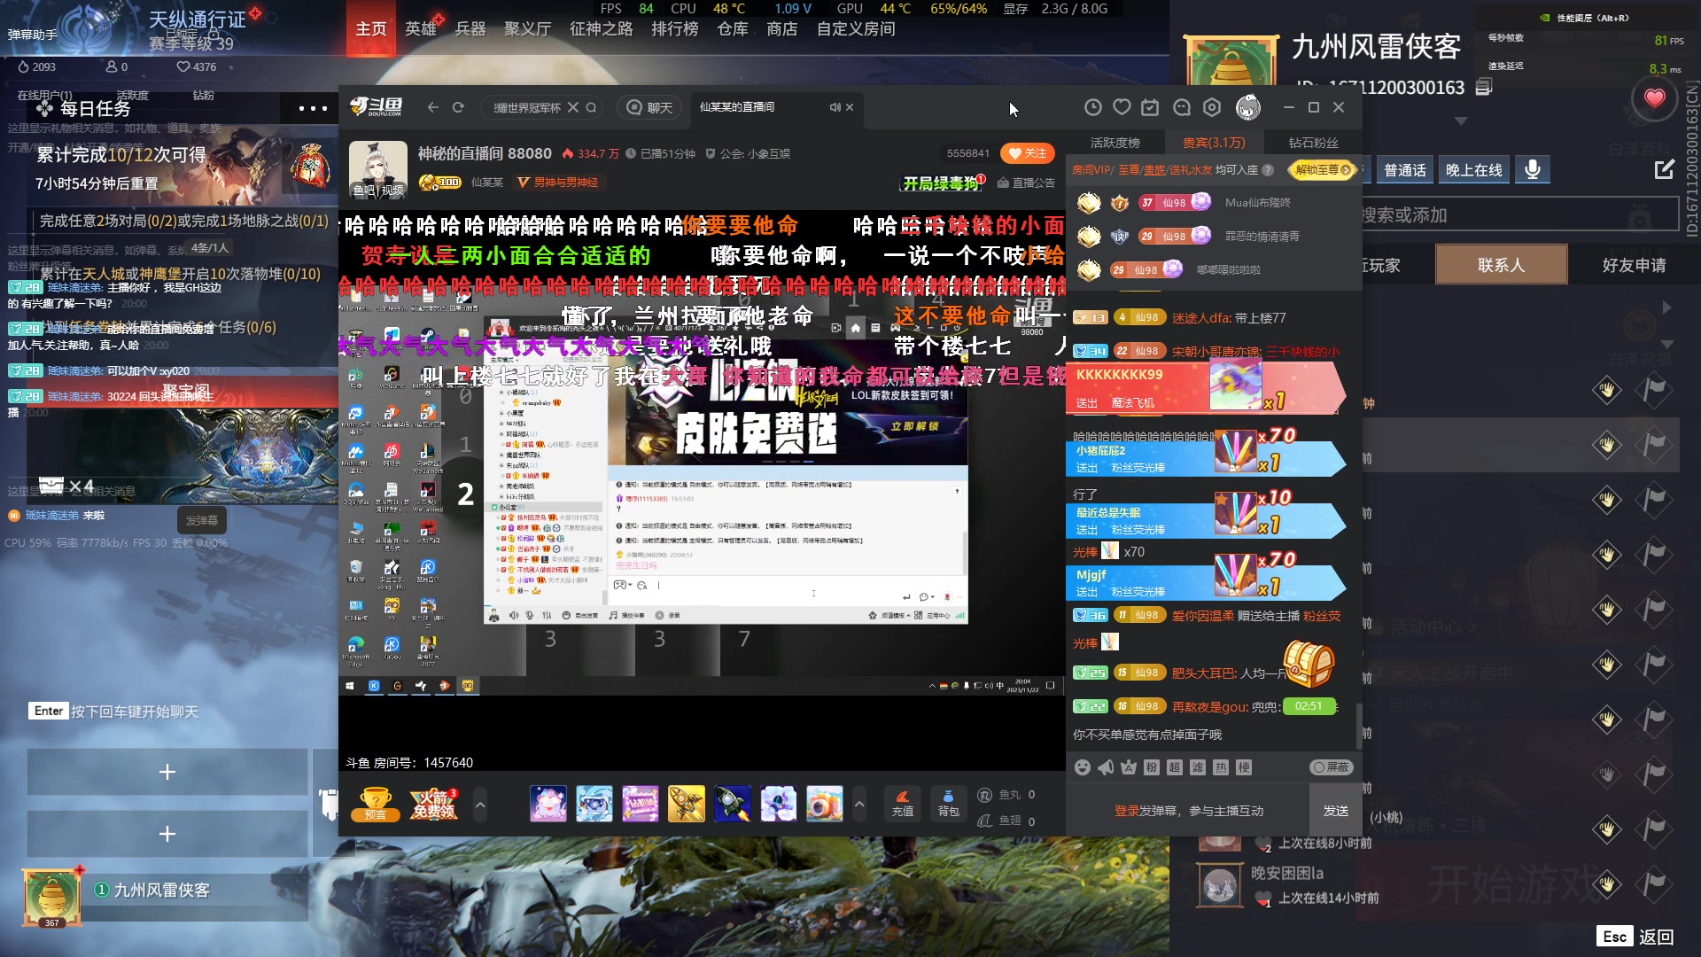Open the 聊天 chat button
This screenshot has height=957, width=1701.
[x=649, y=107]
